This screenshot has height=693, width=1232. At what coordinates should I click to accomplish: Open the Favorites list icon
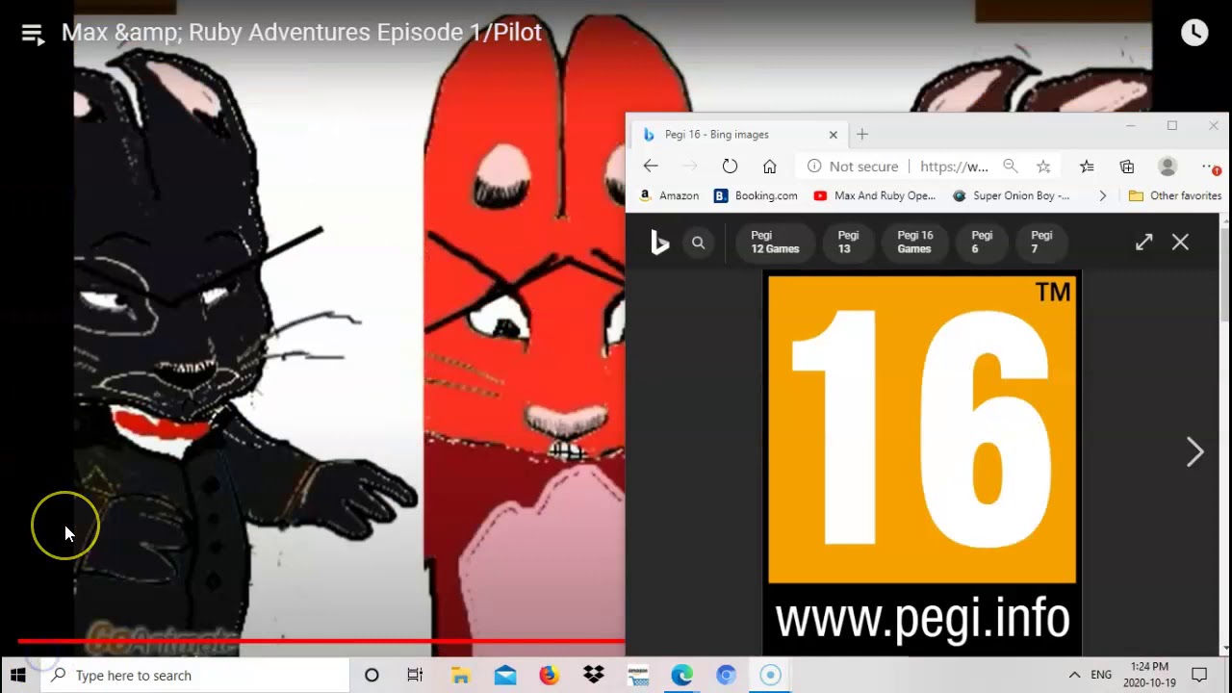[x=1087, y=167]
